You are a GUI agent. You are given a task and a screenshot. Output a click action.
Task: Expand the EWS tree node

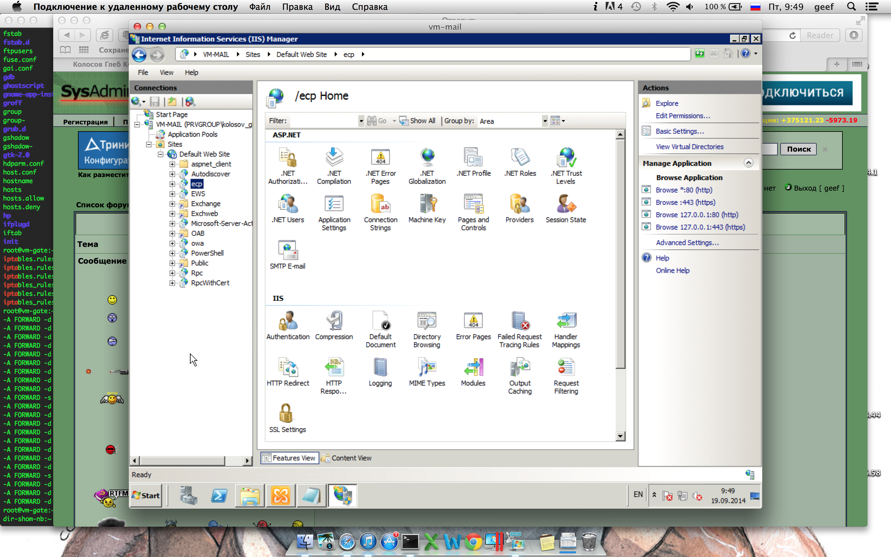click(172, 194)
